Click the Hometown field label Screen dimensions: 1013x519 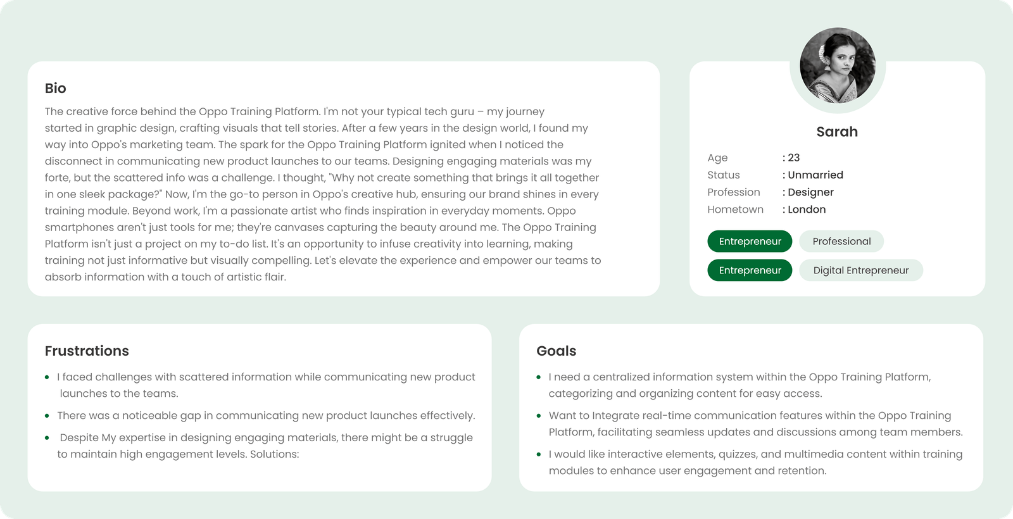pyautogui.click(x=735, y=209)
